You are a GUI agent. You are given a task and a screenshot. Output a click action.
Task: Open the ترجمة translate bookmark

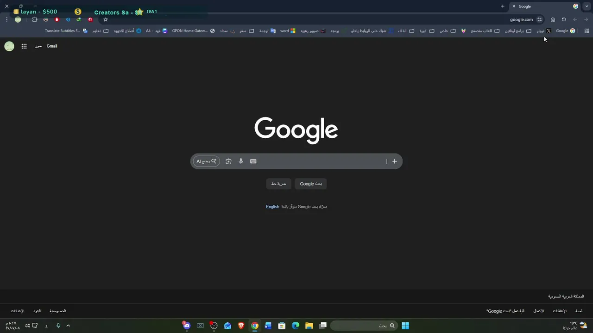(x=267, y=31)
